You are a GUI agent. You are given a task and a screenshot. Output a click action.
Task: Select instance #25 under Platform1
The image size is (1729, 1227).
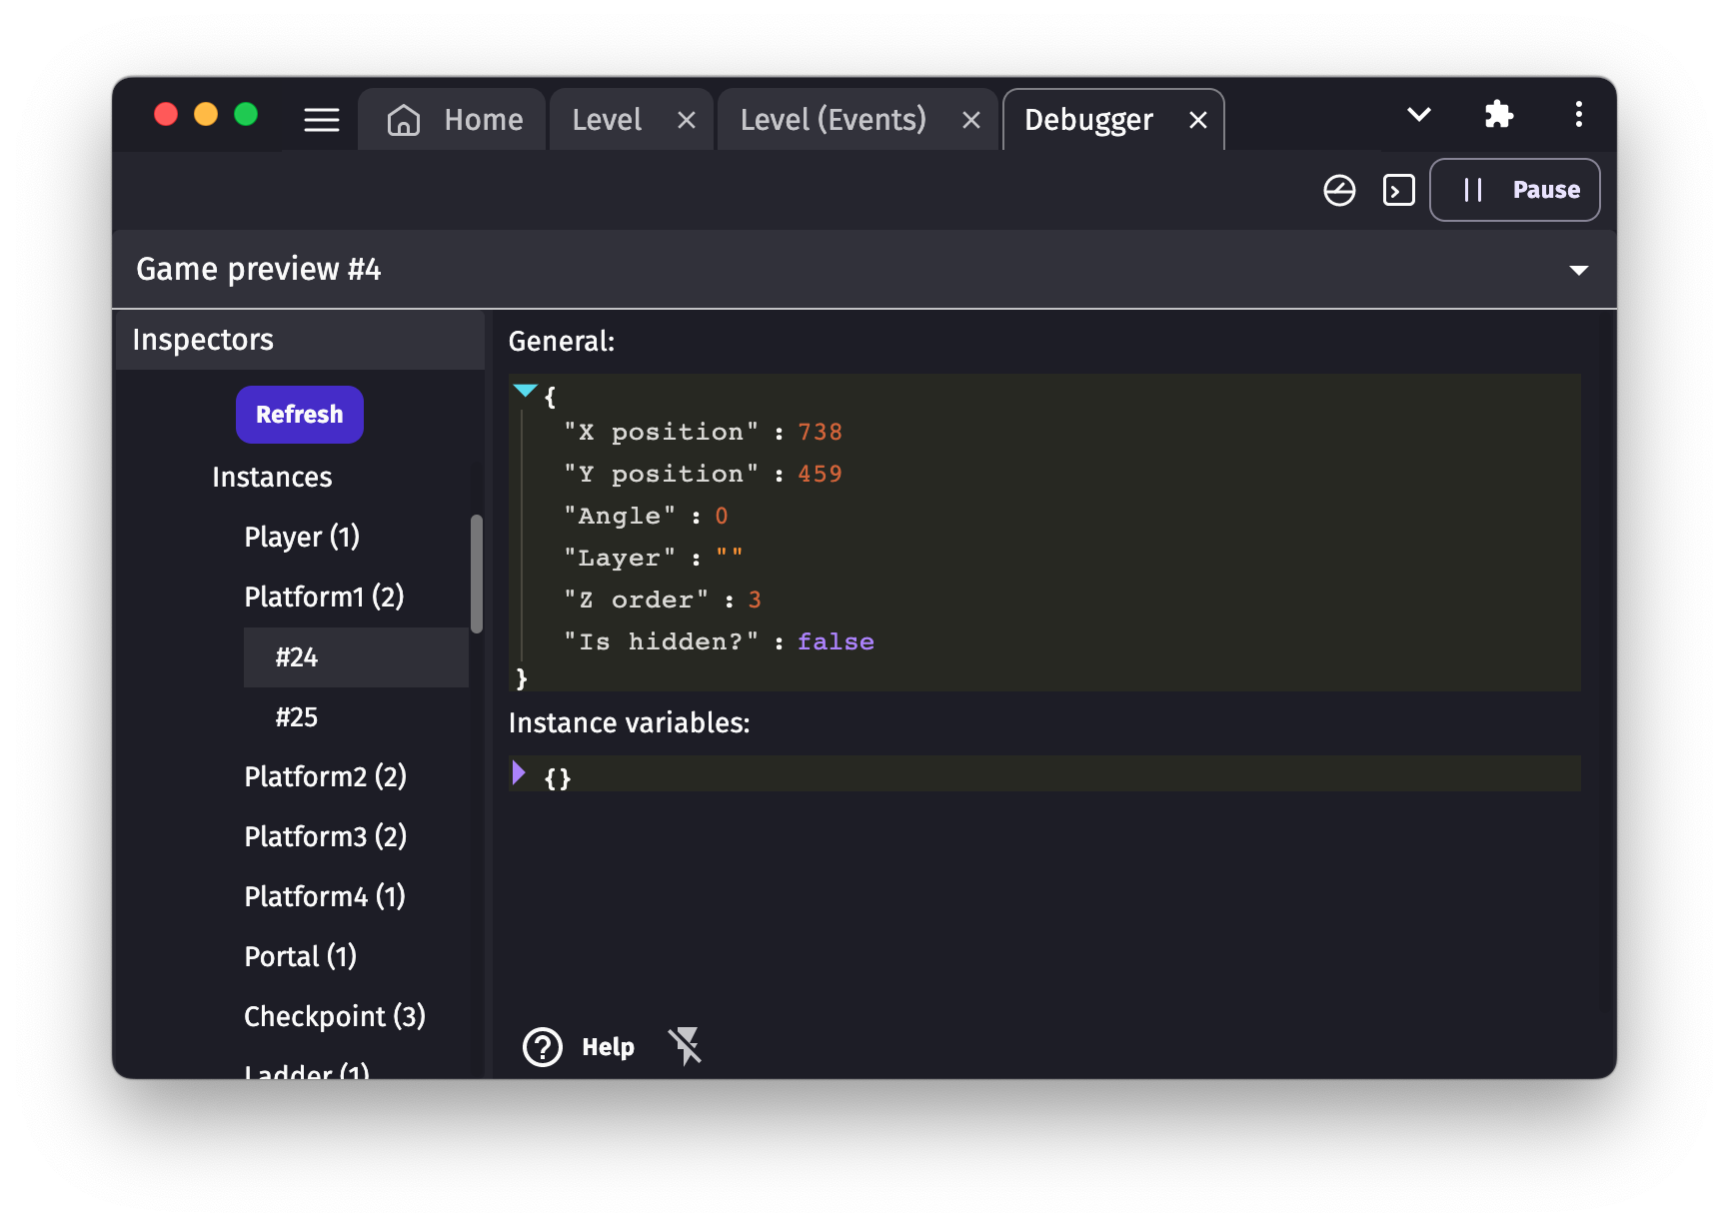[x=297, y=717]
